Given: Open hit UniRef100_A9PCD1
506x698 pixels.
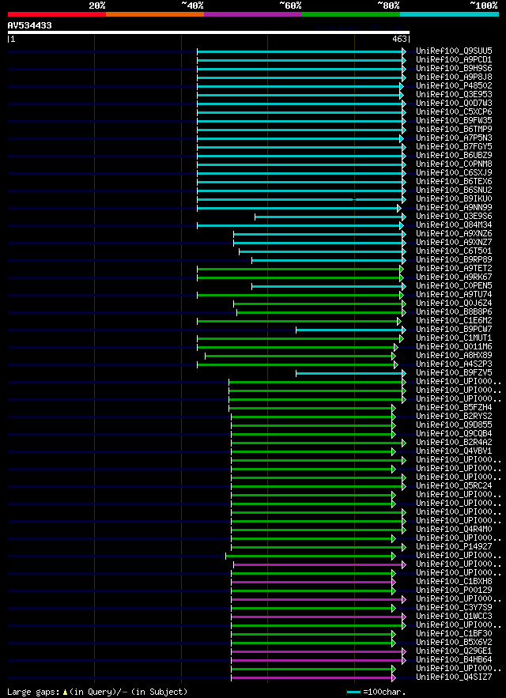Looking at the screenshot, I should (454, 59).
